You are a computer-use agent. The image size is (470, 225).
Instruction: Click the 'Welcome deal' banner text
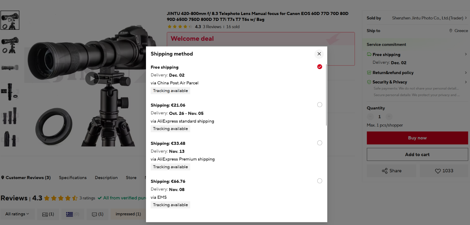click(192, 39)
